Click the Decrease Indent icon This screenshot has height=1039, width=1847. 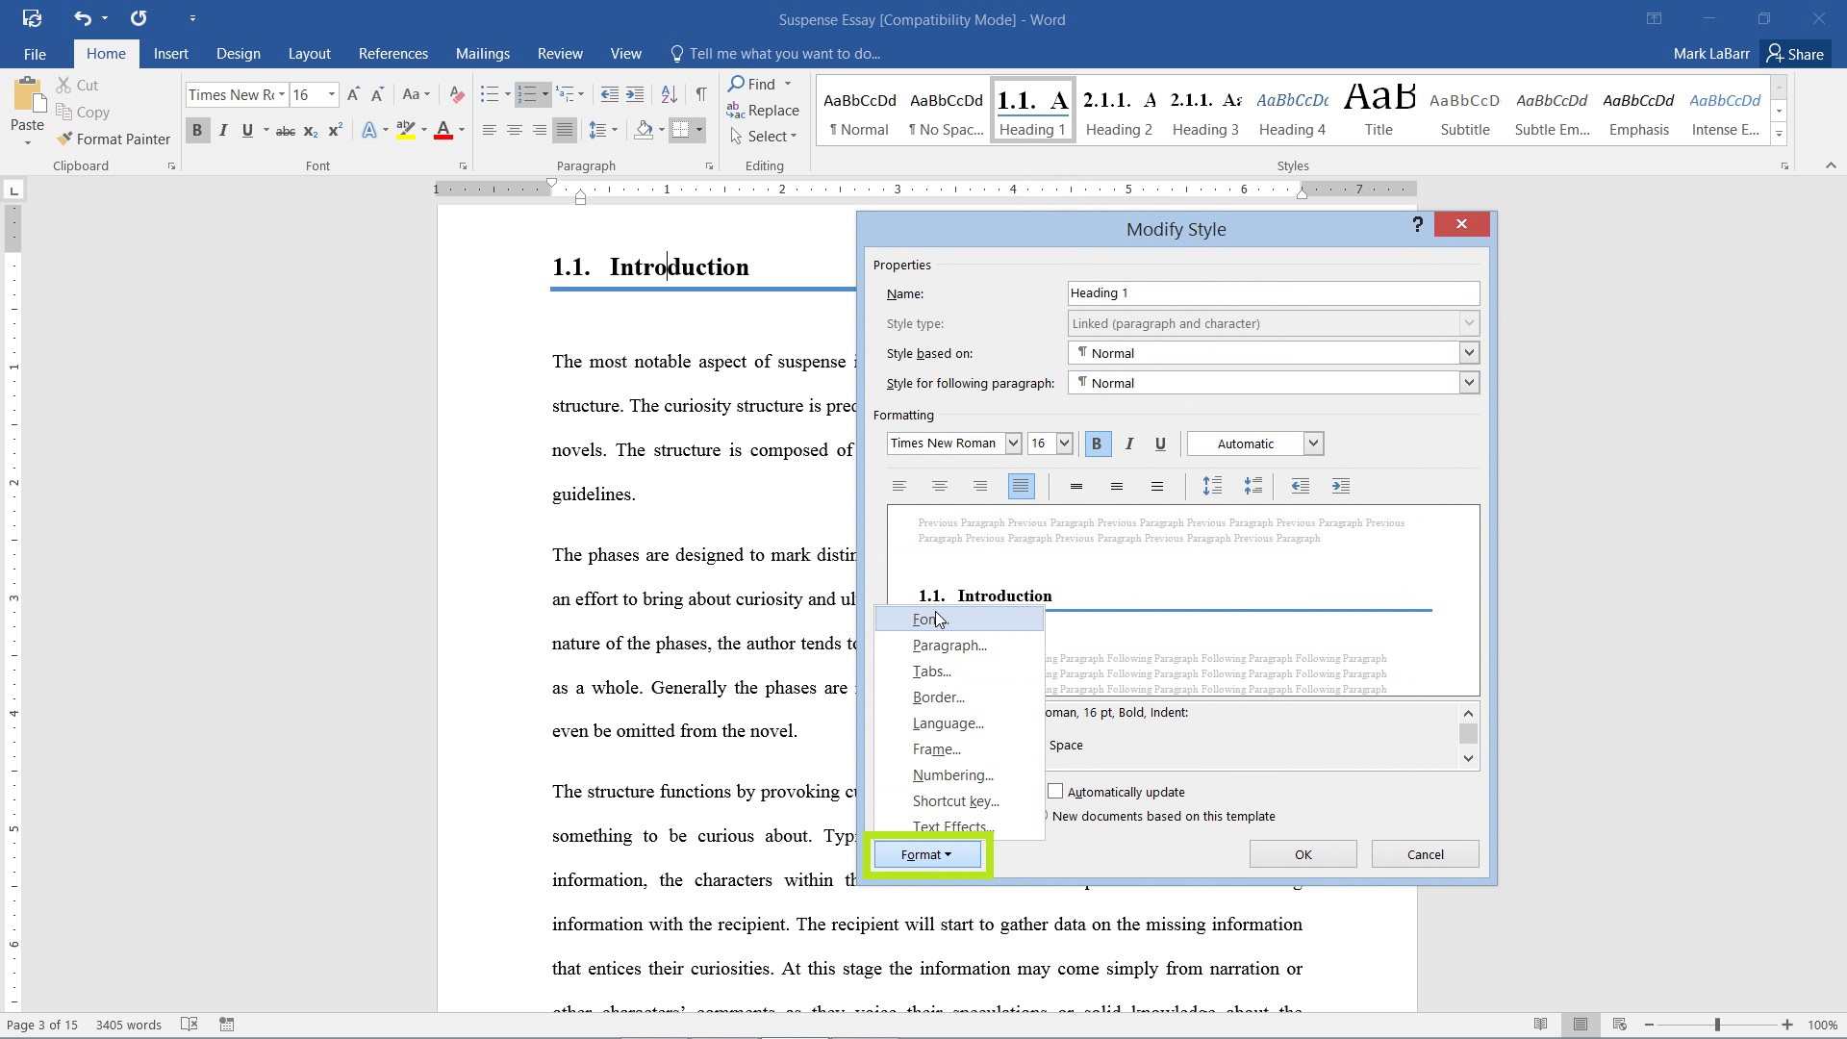click(x=1299, y=486)
